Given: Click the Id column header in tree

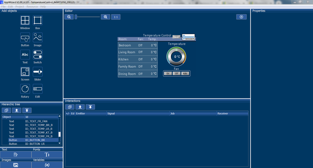Looking at the screenshot, I should tap(41, 117).
